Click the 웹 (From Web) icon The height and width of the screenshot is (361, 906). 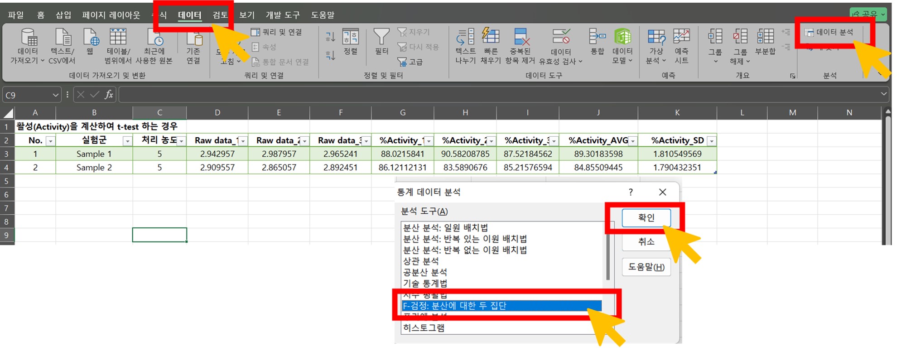(x=90, y=41)
